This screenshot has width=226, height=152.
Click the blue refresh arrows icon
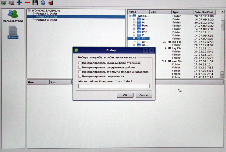click(x=43, y=3)
